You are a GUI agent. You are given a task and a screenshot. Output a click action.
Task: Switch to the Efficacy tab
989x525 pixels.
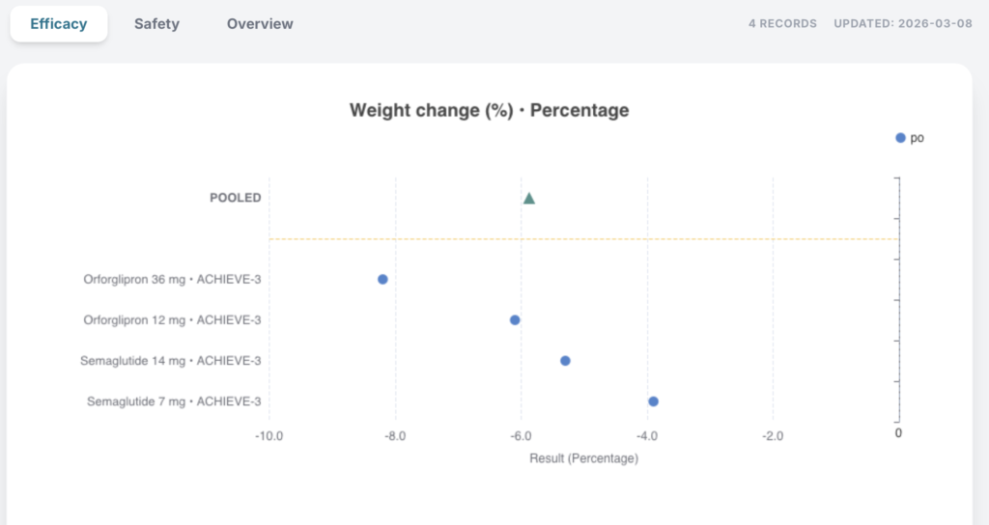pyautogui.click(x=58, y=24)
